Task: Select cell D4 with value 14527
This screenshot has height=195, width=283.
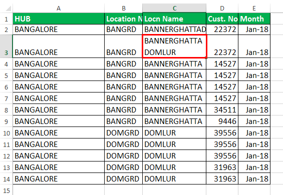Action: [x=222, y=63]
